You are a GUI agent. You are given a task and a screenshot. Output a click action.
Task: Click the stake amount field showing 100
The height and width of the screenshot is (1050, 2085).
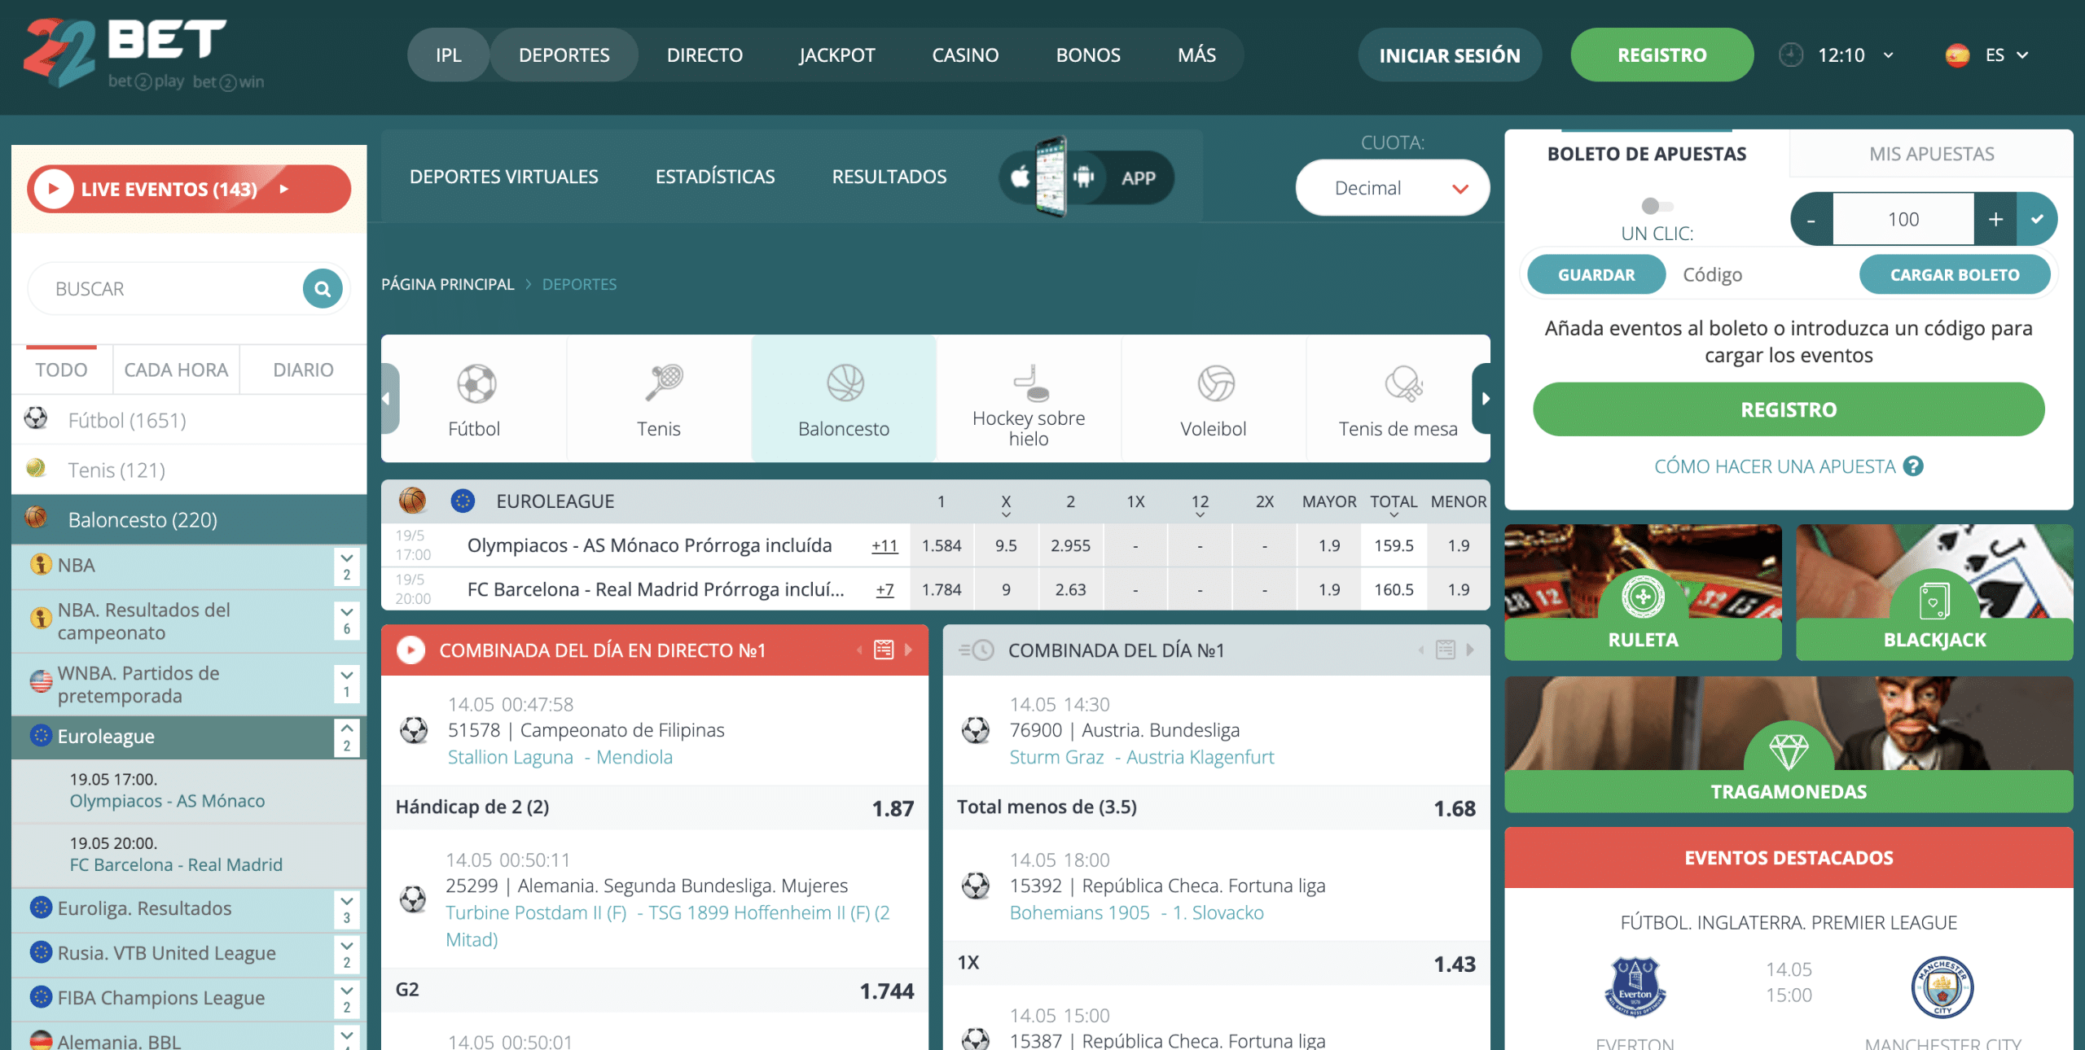[x=1903, y=219]
